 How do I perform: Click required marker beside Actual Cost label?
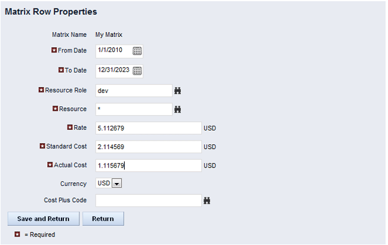(50, 165)
